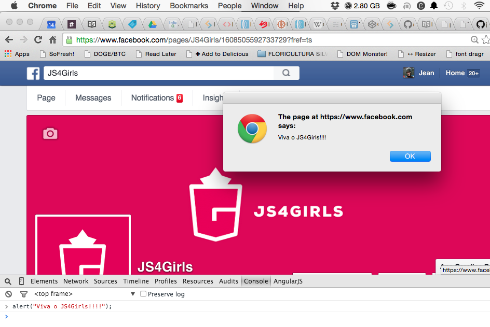Open the Chrome menu
This screenshot has width=490, height=327.
point(43,6)
